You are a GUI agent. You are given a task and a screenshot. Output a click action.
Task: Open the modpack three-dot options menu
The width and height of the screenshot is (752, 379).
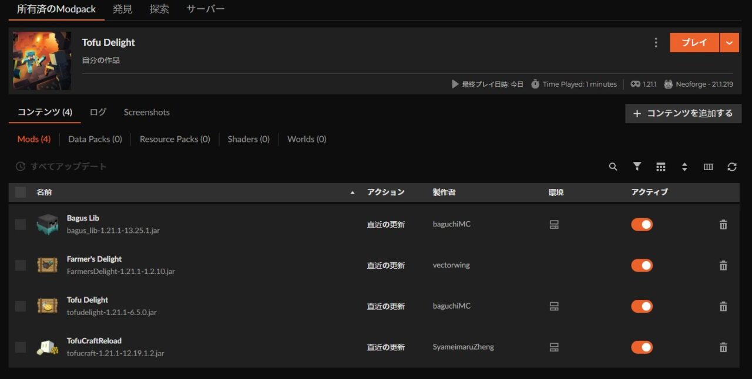[x=656, y=42]
